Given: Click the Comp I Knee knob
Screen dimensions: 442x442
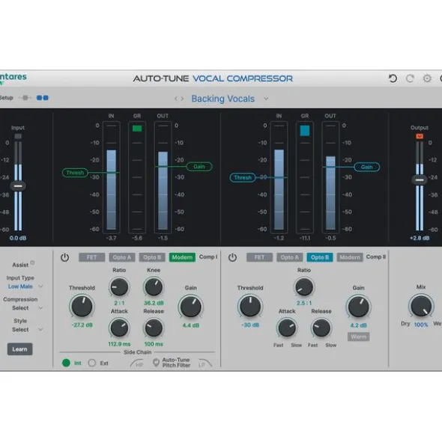Looking at the screenshot, I should click(x=154, y=287).
